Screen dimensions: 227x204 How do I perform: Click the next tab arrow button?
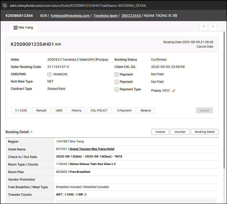tap(213, 26)
